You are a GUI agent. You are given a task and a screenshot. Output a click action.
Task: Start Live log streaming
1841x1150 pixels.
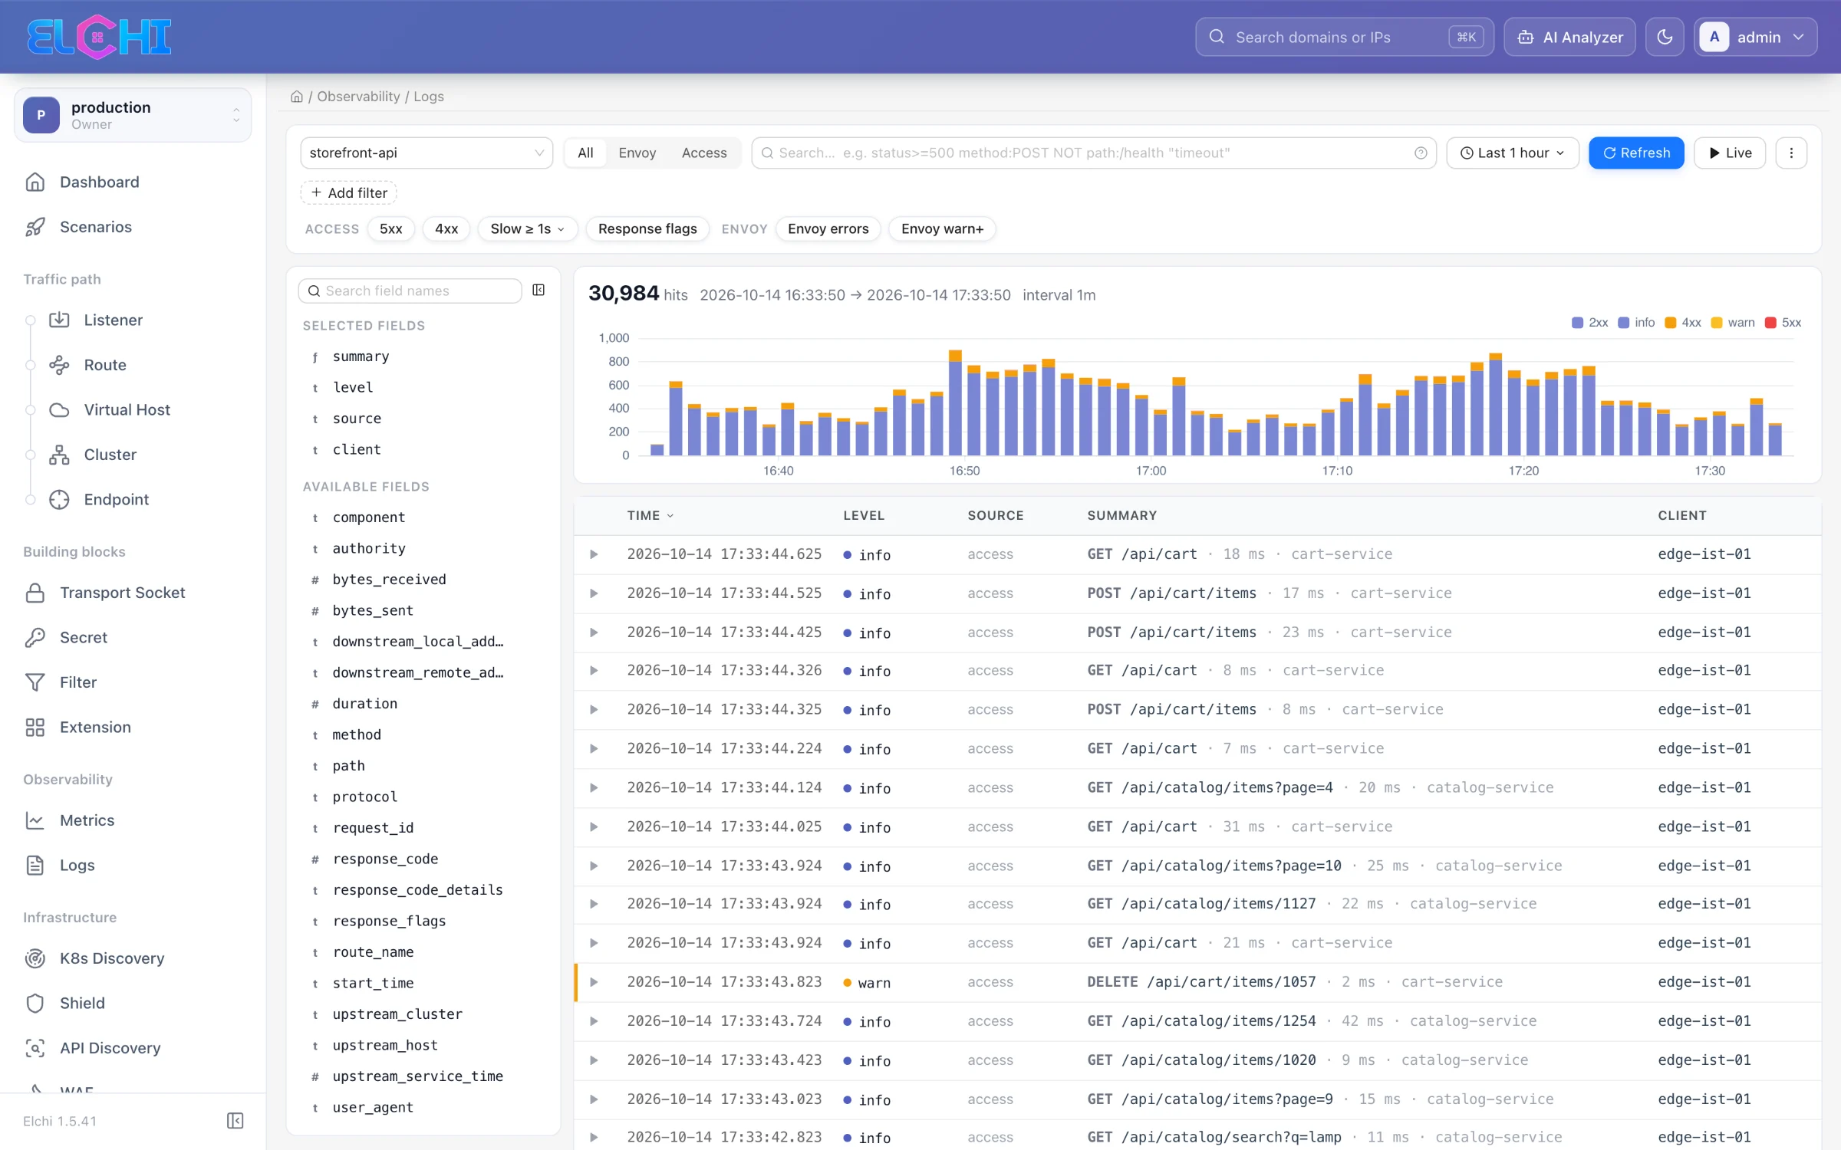pyautogui.click(x=1730, y=153)
